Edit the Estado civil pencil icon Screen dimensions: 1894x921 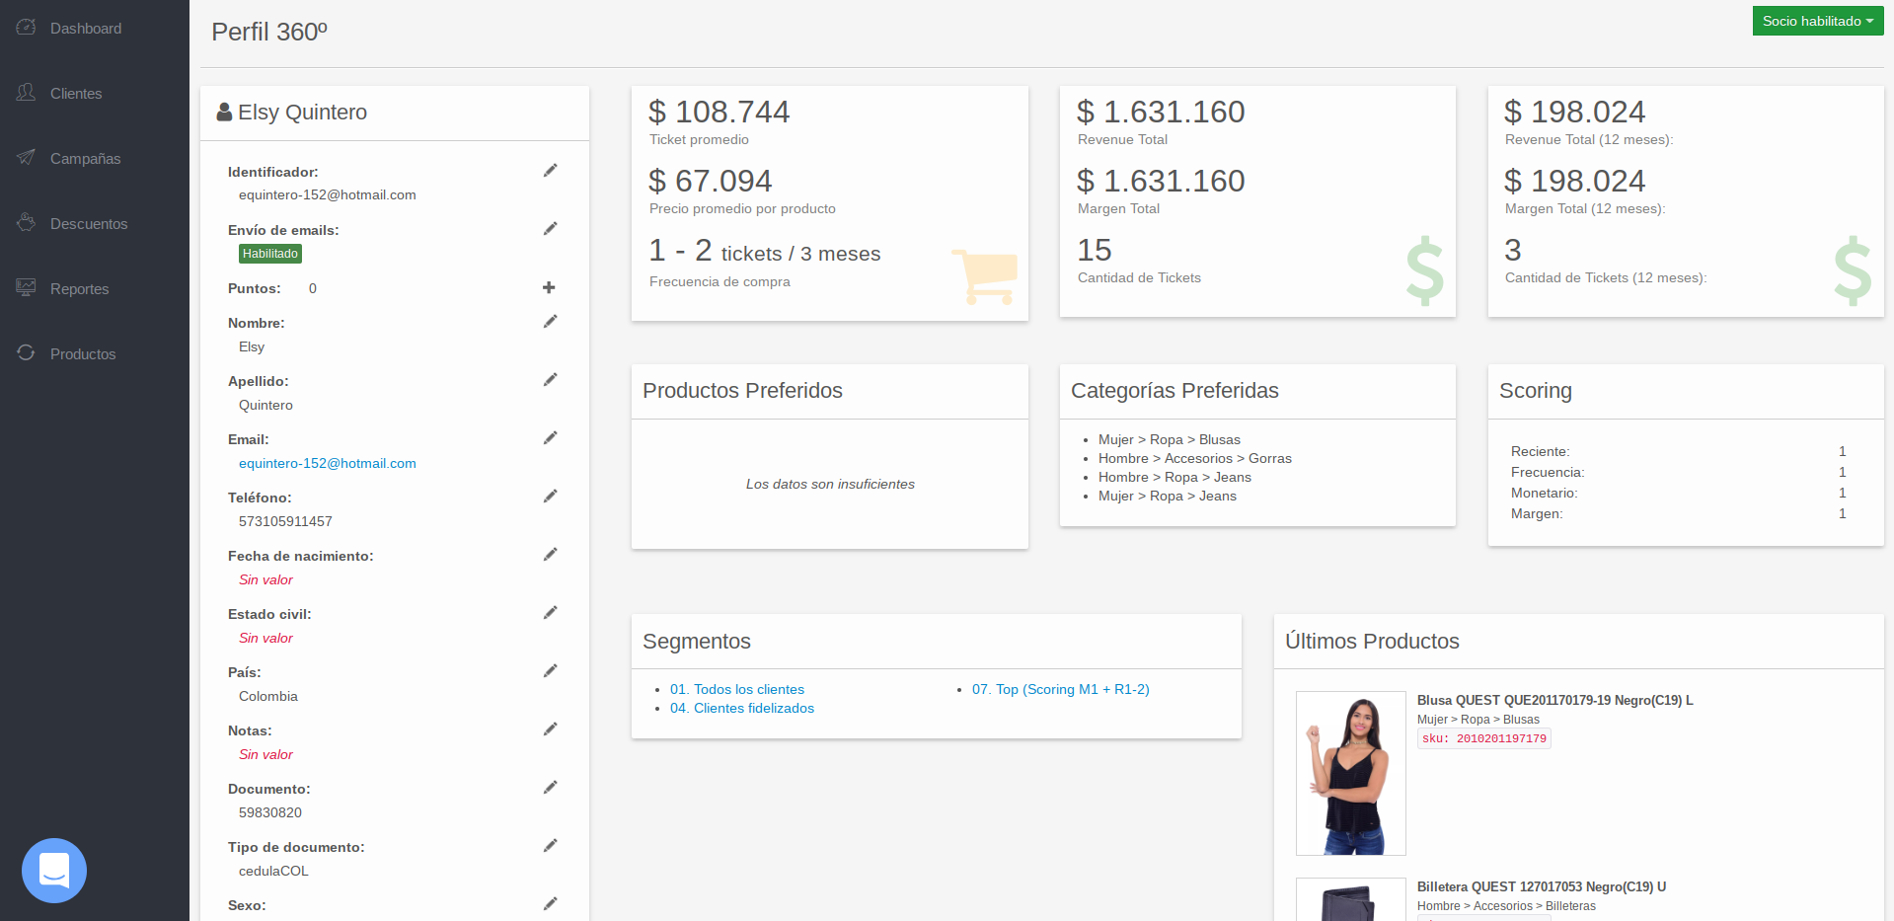click(551, 613)
